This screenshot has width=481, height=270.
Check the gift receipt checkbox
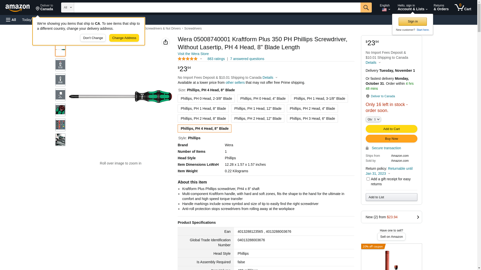pos(368,179)
